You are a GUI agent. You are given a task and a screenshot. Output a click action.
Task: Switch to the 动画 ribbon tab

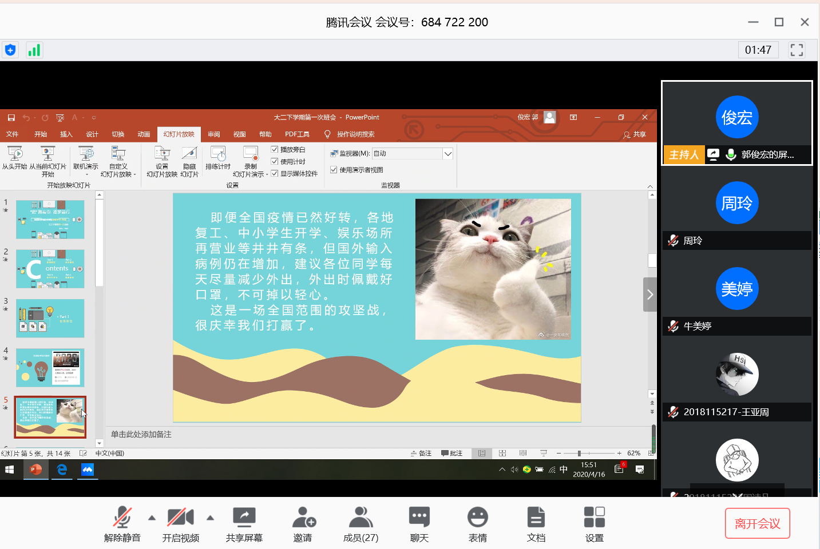pyautogui.click(x=144, y=134)
